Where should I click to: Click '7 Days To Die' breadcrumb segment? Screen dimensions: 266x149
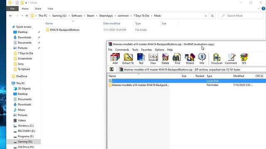point(141,16)
